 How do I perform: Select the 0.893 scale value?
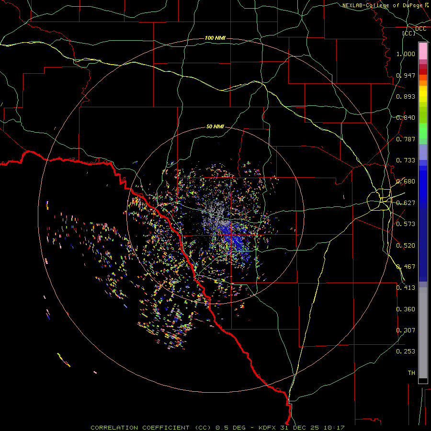tap(406, 96)
